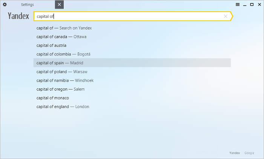This screenshot has height=159, width=264.
Task: Maximize the browser window
Action: pos(252,5)
